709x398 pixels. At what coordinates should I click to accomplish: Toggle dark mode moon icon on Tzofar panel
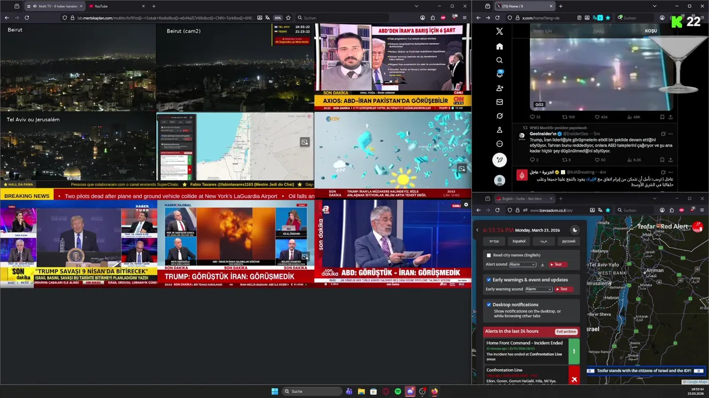[574, 230]
